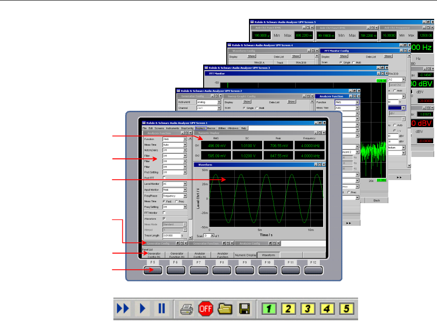Select Analyzer Config softkey in Panel List
This screenshot has width=437, height=321.
coord(199,255)
